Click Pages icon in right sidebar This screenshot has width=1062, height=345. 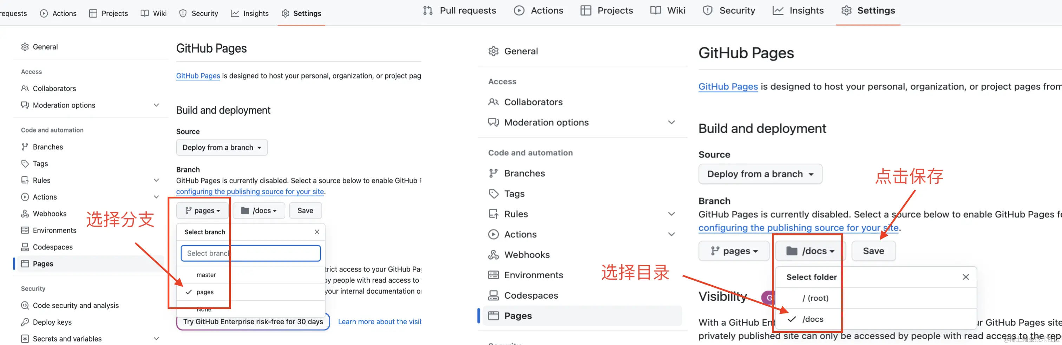point(493,316)
